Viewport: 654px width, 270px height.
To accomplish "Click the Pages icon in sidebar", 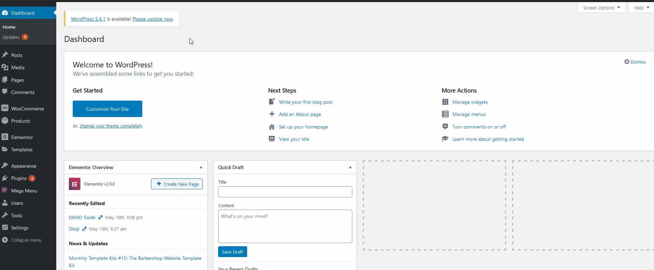I will [x=5, y=80].
